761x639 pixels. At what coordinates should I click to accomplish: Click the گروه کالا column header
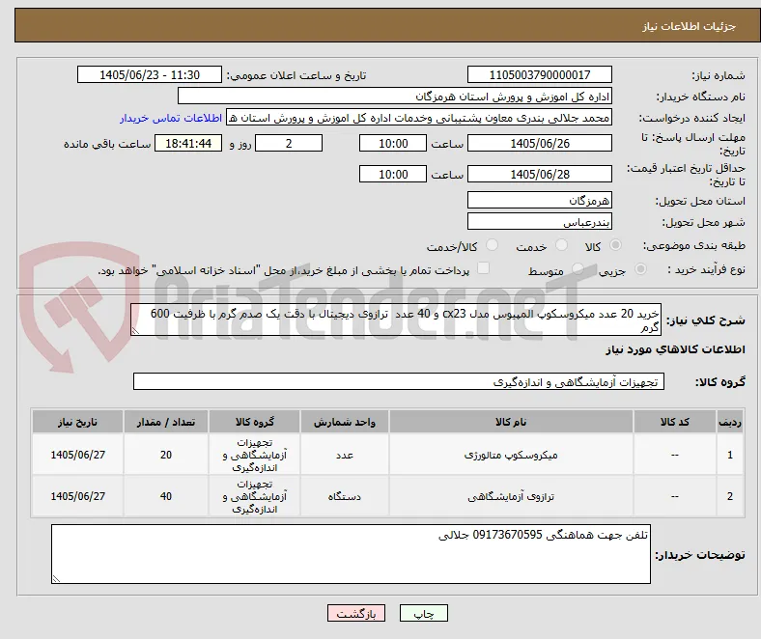[x=255, y=422]
